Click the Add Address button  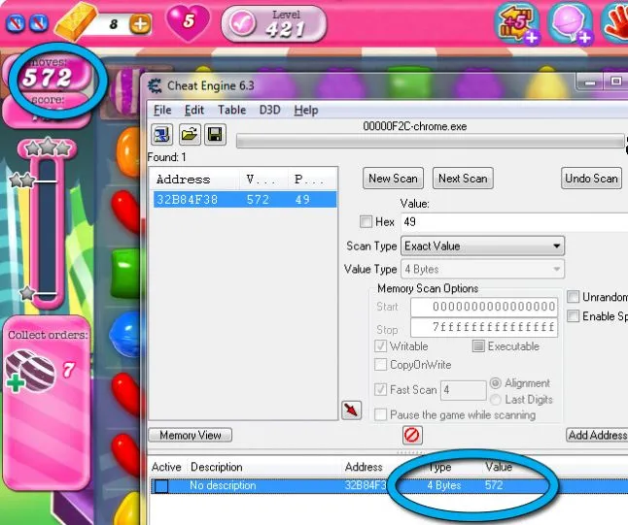point(597,435)
